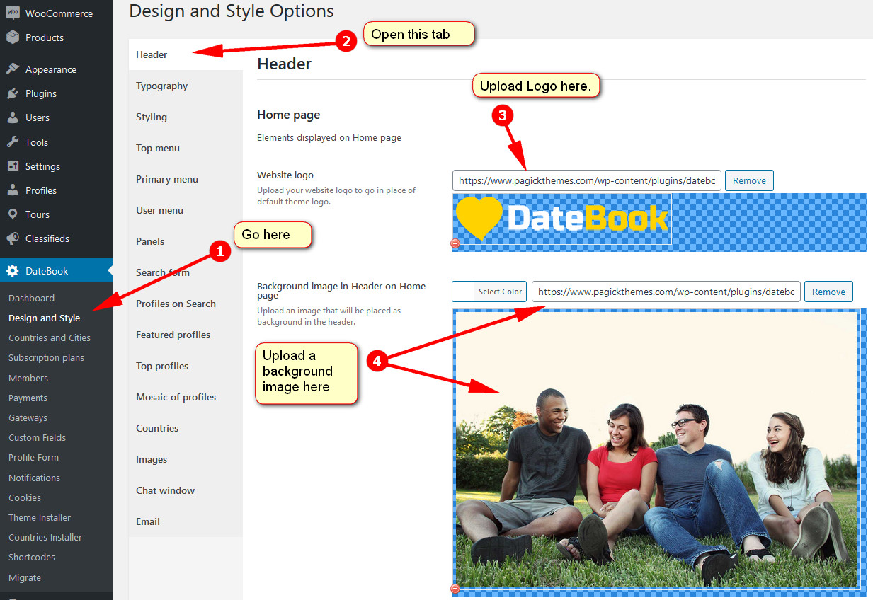The image size is (873, 600).
Task: Click the red minus icon on background image
Action: click(x=454, y=589)
